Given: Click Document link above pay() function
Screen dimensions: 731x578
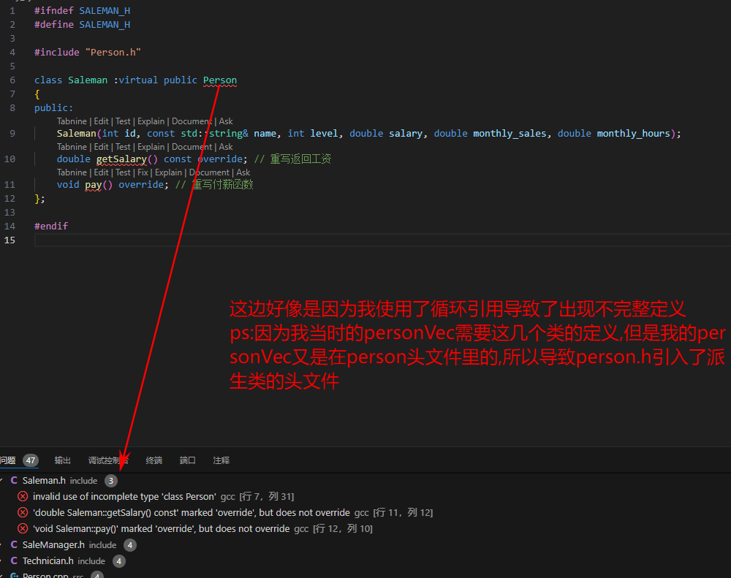Looking at the screenshot, I should pyautogui.click(x=209, y=172).
